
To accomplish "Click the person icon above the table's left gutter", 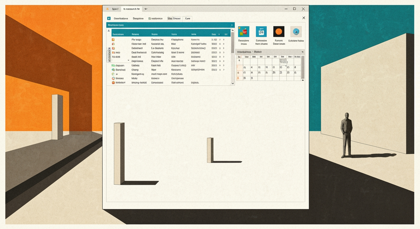I will (109, 31).
